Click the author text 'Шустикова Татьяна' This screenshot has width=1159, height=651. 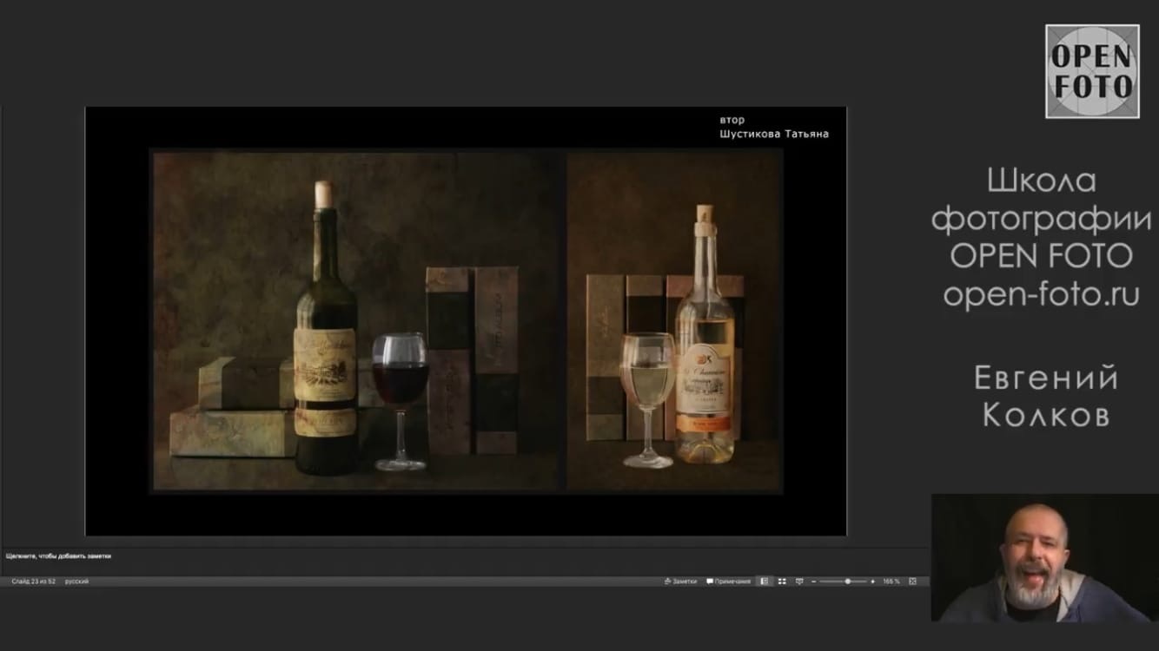pos(774,135)
